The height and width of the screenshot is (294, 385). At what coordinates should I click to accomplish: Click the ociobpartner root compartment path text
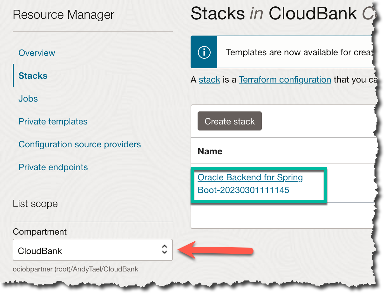click(75, 269)
